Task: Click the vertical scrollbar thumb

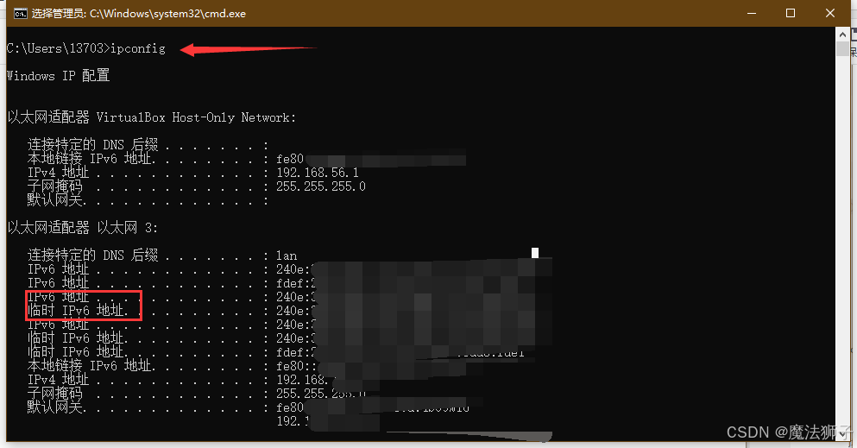Action: coord(842,48)
